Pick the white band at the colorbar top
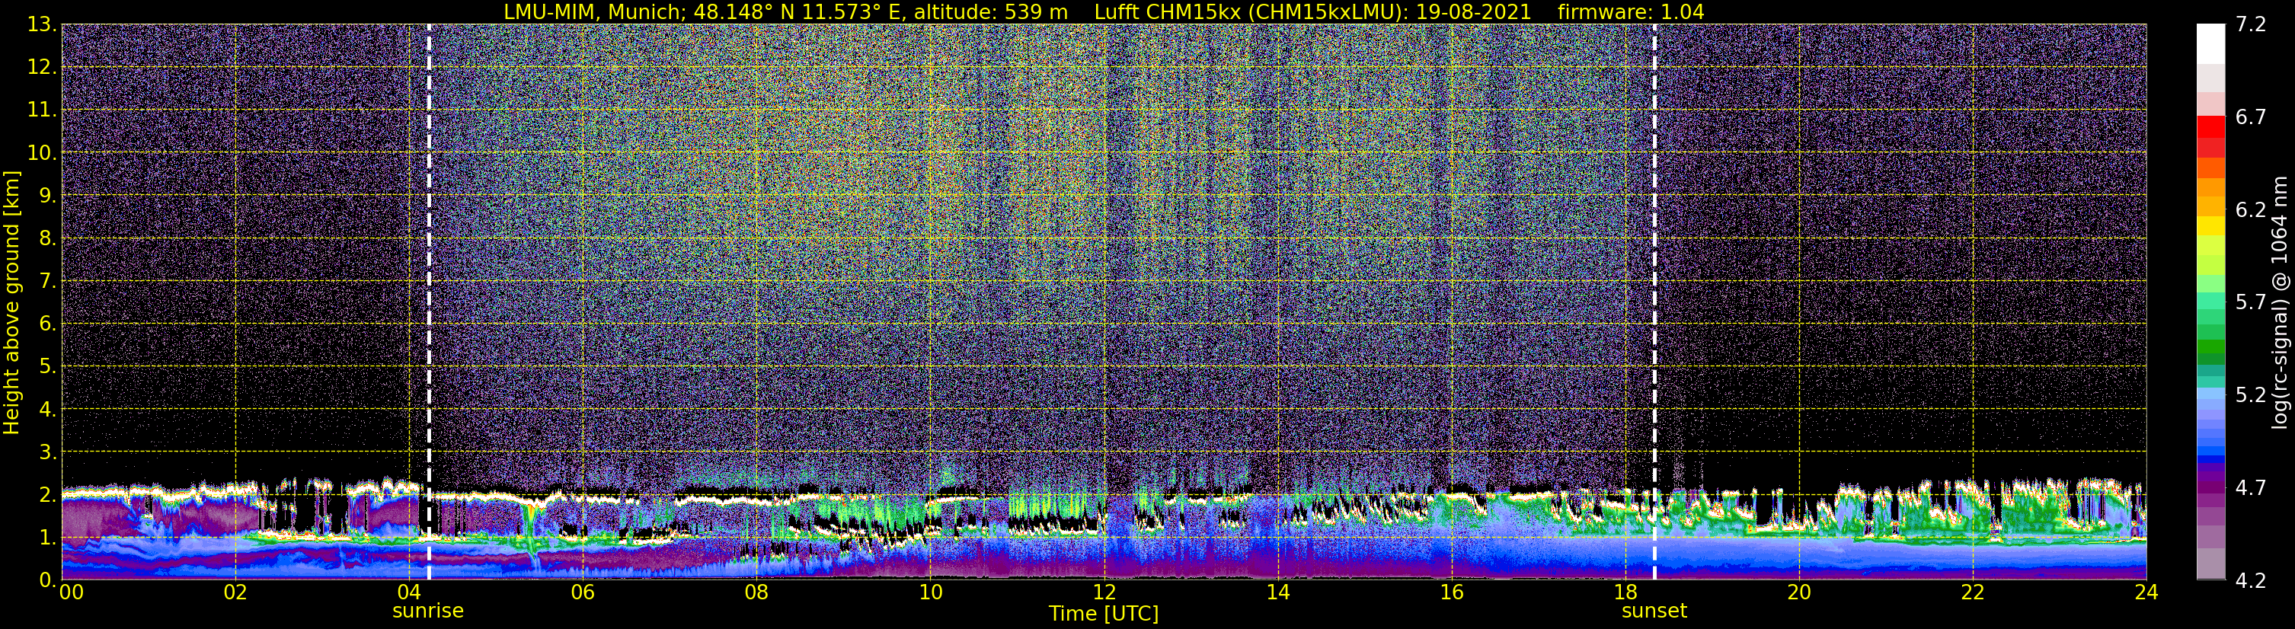 (2211, 43)
